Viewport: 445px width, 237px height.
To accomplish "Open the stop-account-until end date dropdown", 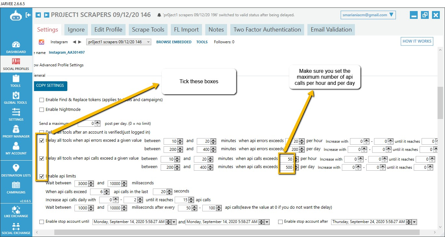I will [x=267, y=222].
